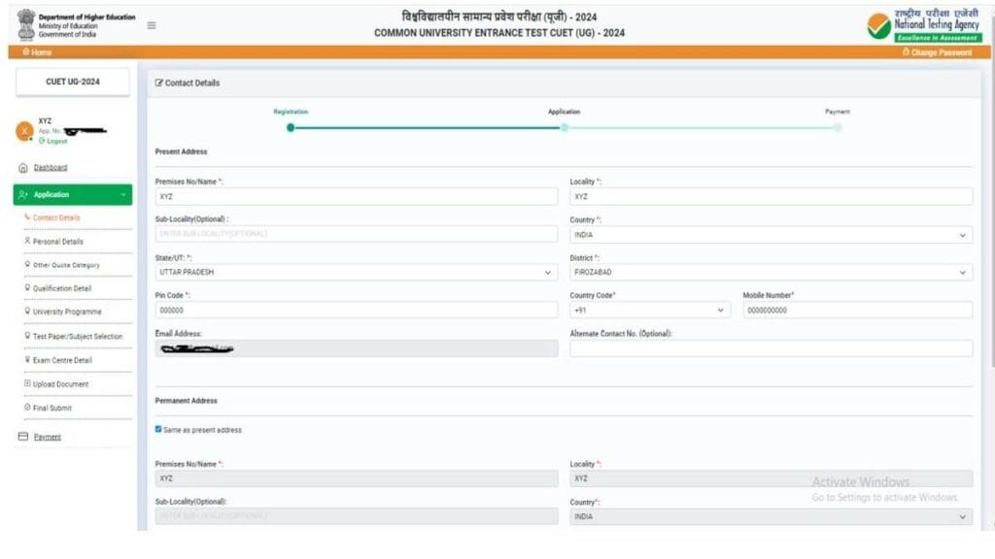Open Upload Document sidebar item
995x559 pixels.
click(x=60, y=384)
